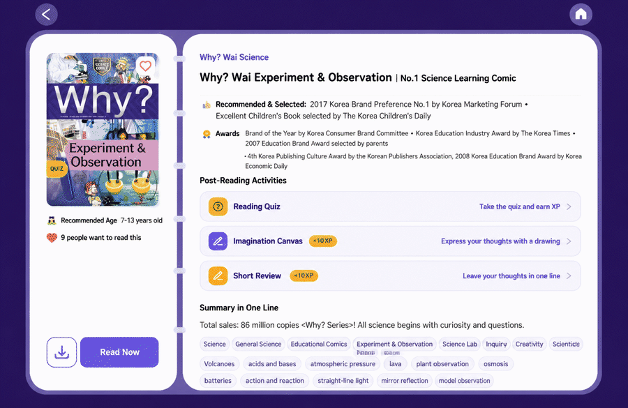Click the No.1 Science Learning Comic subtitle

(458, 78)
